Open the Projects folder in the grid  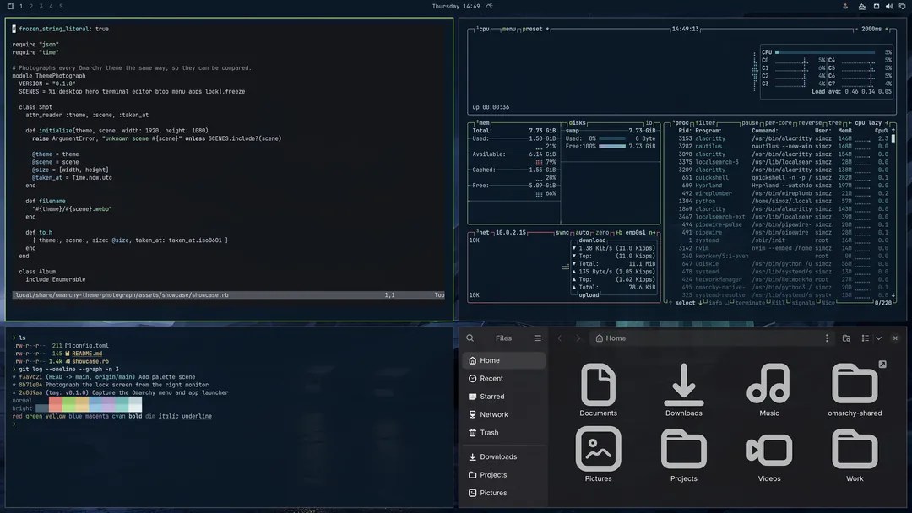click(683, 449)
